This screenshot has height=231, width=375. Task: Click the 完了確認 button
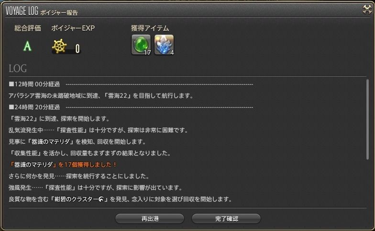point(226,219)
